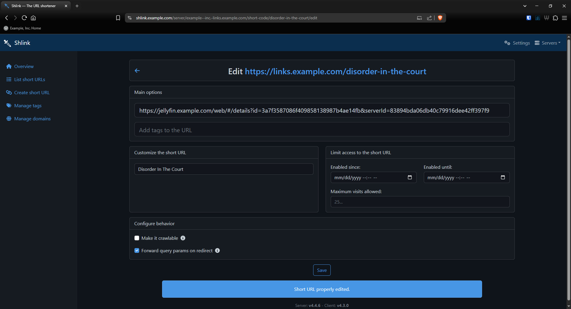
Task: Click the Maximum visits allowed field
Action: coord(420,202)
